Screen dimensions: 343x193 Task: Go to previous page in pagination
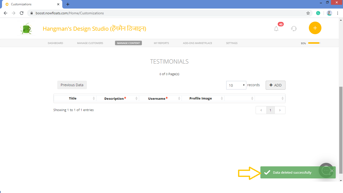(261, 110)
